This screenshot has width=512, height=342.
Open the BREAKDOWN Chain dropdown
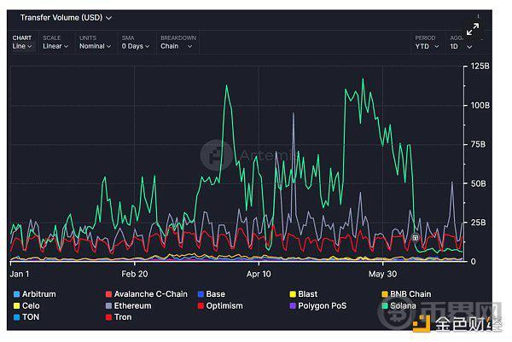(x=178, y=43)
